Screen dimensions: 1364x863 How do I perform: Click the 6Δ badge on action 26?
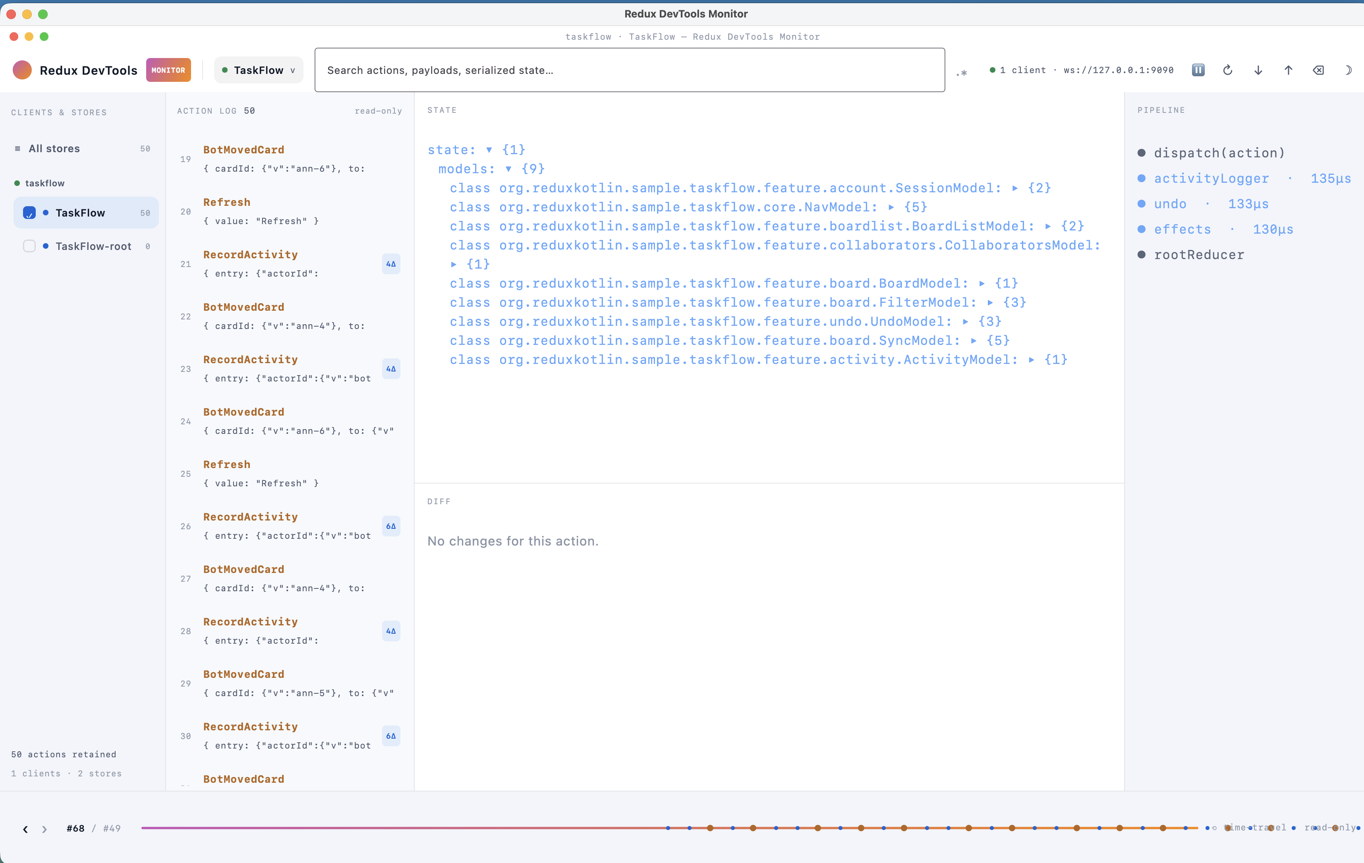click(x=391, y=526)
